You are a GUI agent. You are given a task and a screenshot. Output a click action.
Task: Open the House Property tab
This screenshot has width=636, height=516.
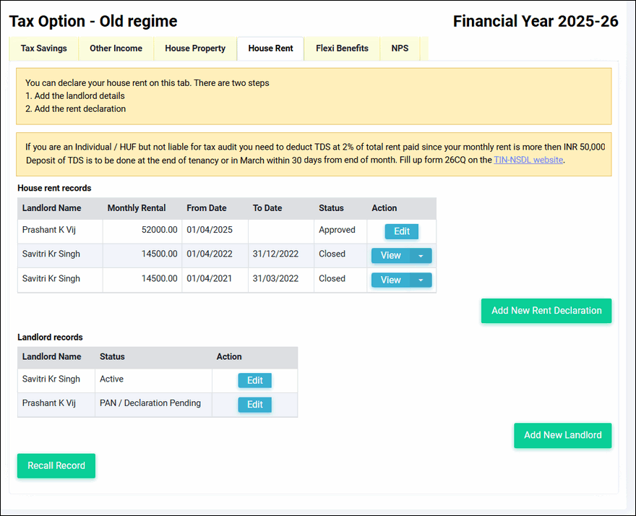195,48
